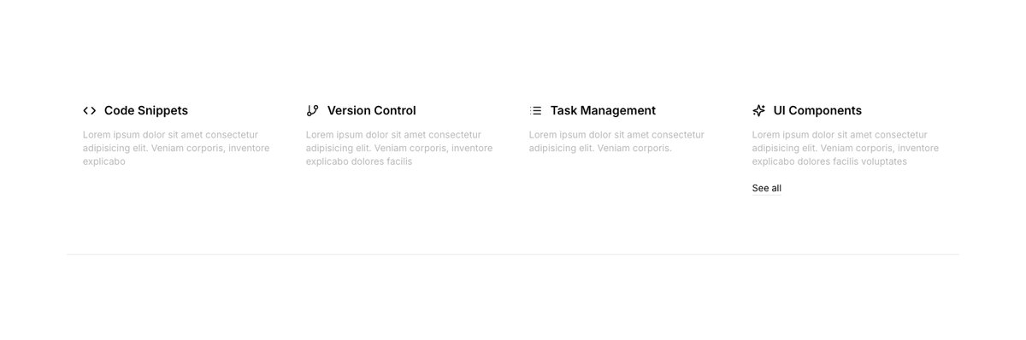Screen dimensions: 1026x340
Task: Click the description paragraph under UI Components
Action: coord(846,148)
